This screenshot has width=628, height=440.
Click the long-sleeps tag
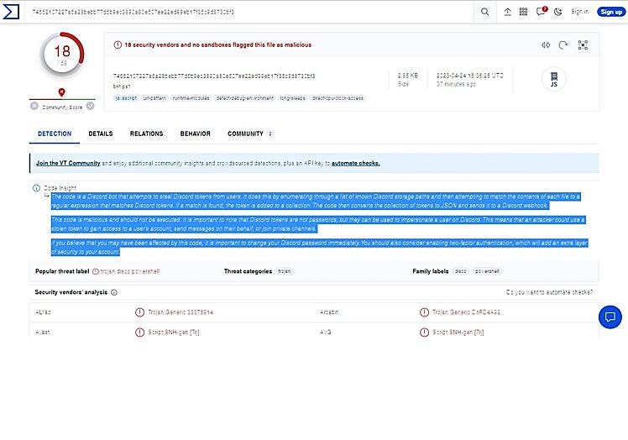[x=292, y=98]
